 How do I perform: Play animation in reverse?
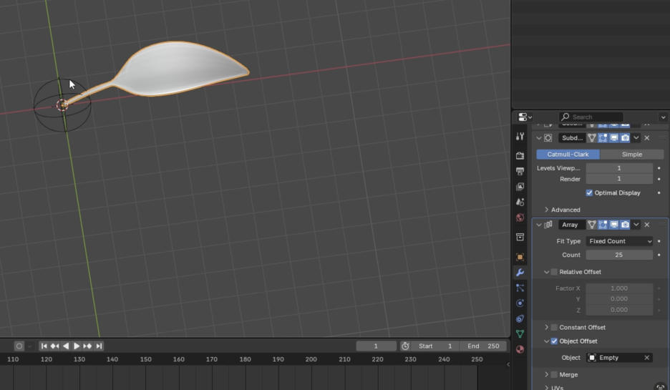point(66,346)
